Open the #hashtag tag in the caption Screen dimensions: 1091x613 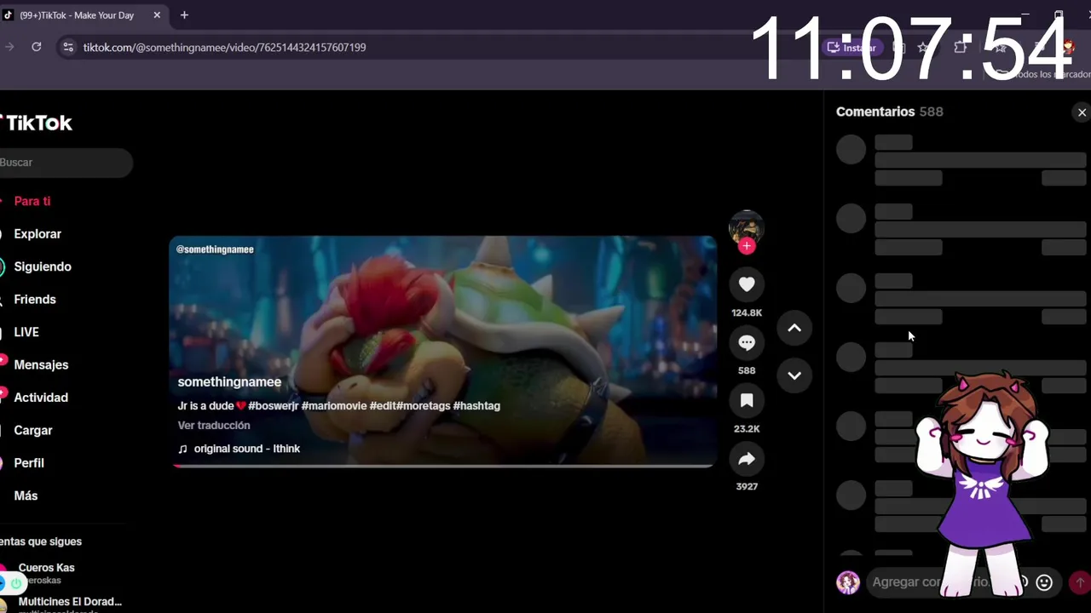476,406
